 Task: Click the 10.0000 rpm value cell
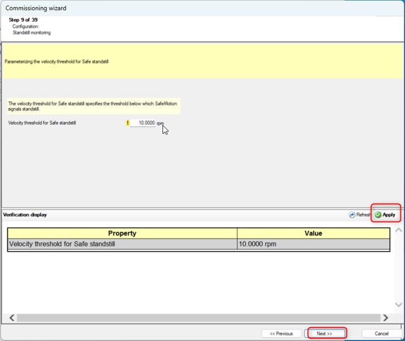(313, 244)
